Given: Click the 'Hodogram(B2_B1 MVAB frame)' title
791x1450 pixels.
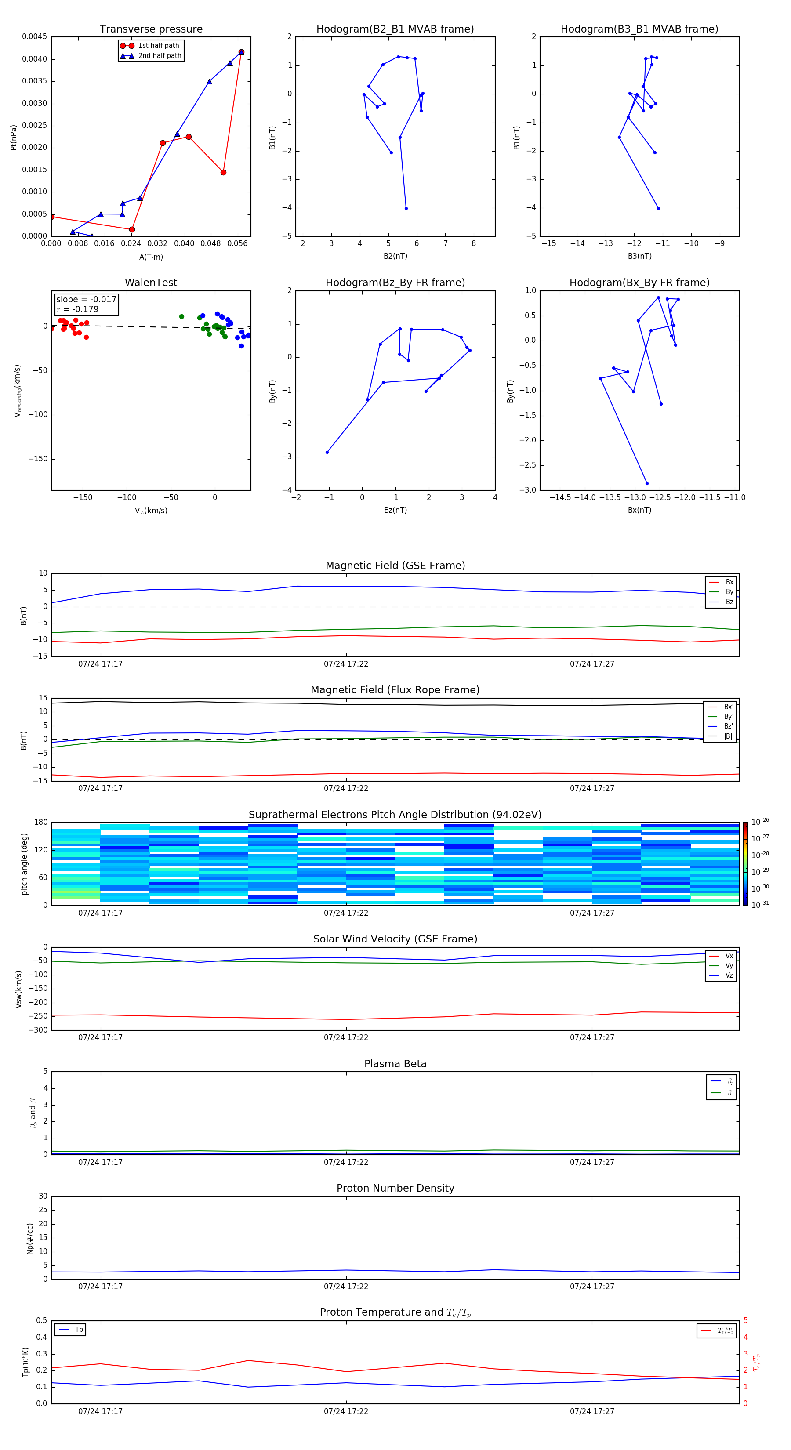Looking at the screenshot, I should click(x=395, y=29).
